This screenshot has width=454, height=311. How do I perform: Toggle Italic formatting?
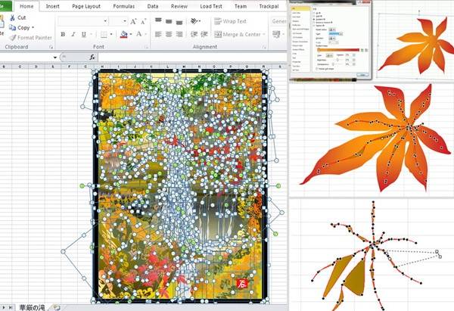click(73, 34)
